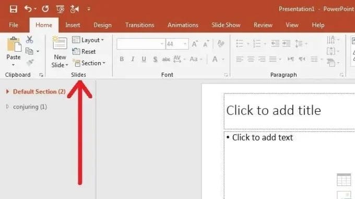Click the Copy icon in Clipboard group
Screen dimensions: 355x199
[29, 51]
